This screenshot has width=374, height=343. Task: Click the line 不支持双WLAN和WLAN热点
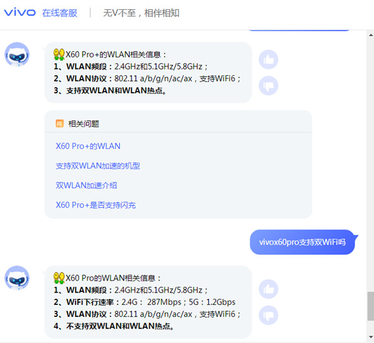(x=114, y=326)
